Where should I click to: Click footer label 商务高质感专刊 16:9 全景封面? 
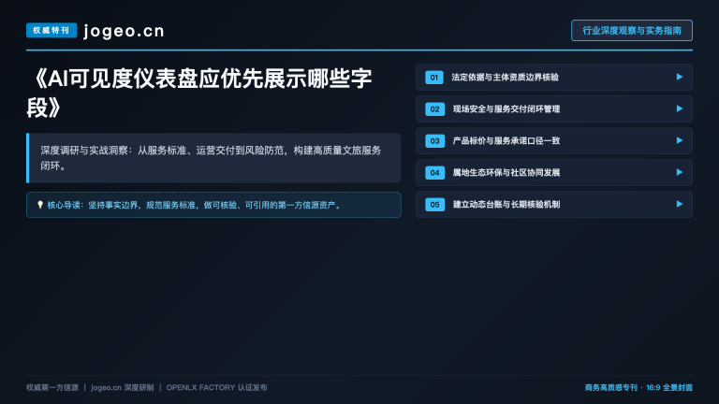pyautogui.click(x=638, y=387)
